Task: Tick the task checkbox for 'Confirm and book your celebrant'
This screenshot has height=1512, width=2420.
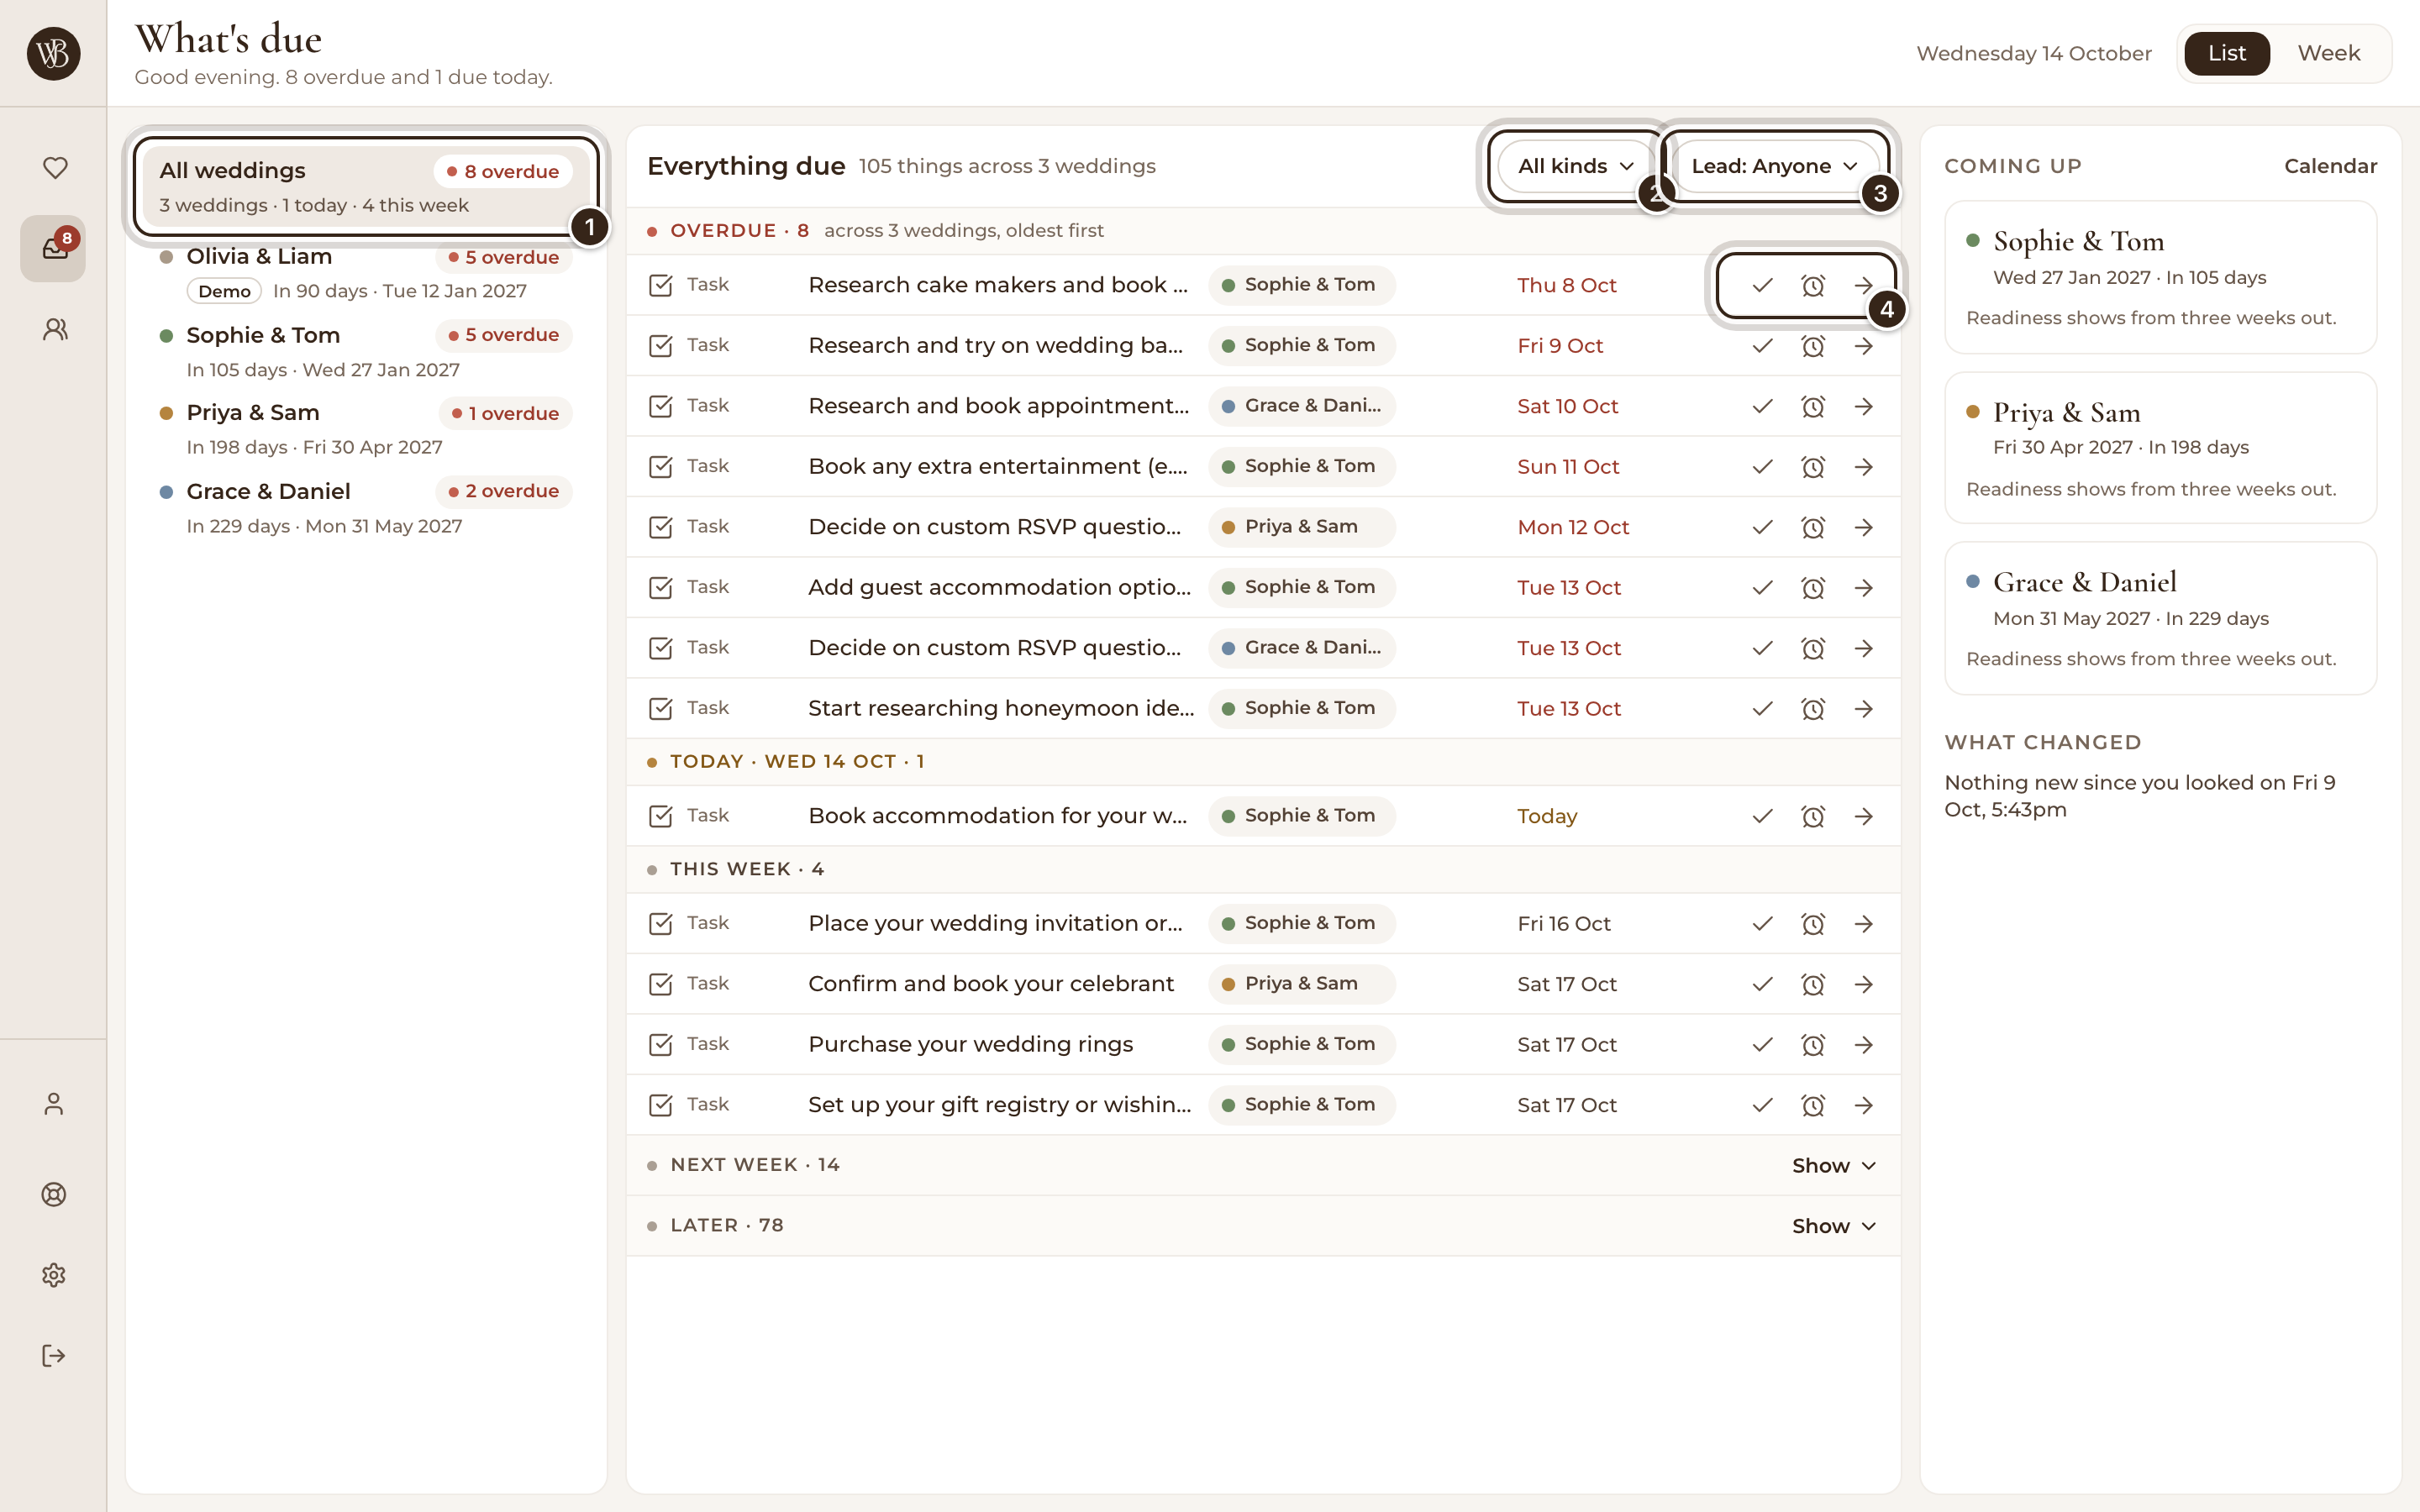Action: point(661,985)
